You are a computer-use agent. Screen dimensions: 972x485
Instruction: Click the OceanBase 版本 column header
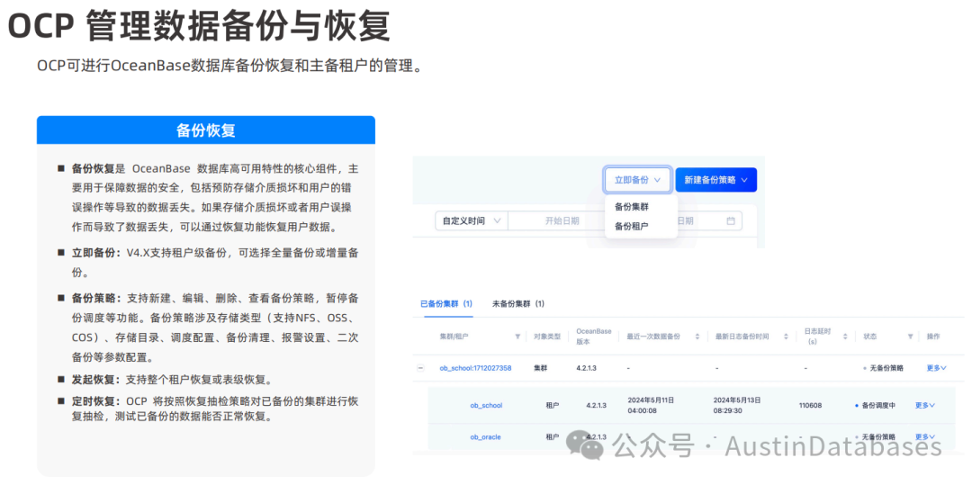click(x=595, y=337)
